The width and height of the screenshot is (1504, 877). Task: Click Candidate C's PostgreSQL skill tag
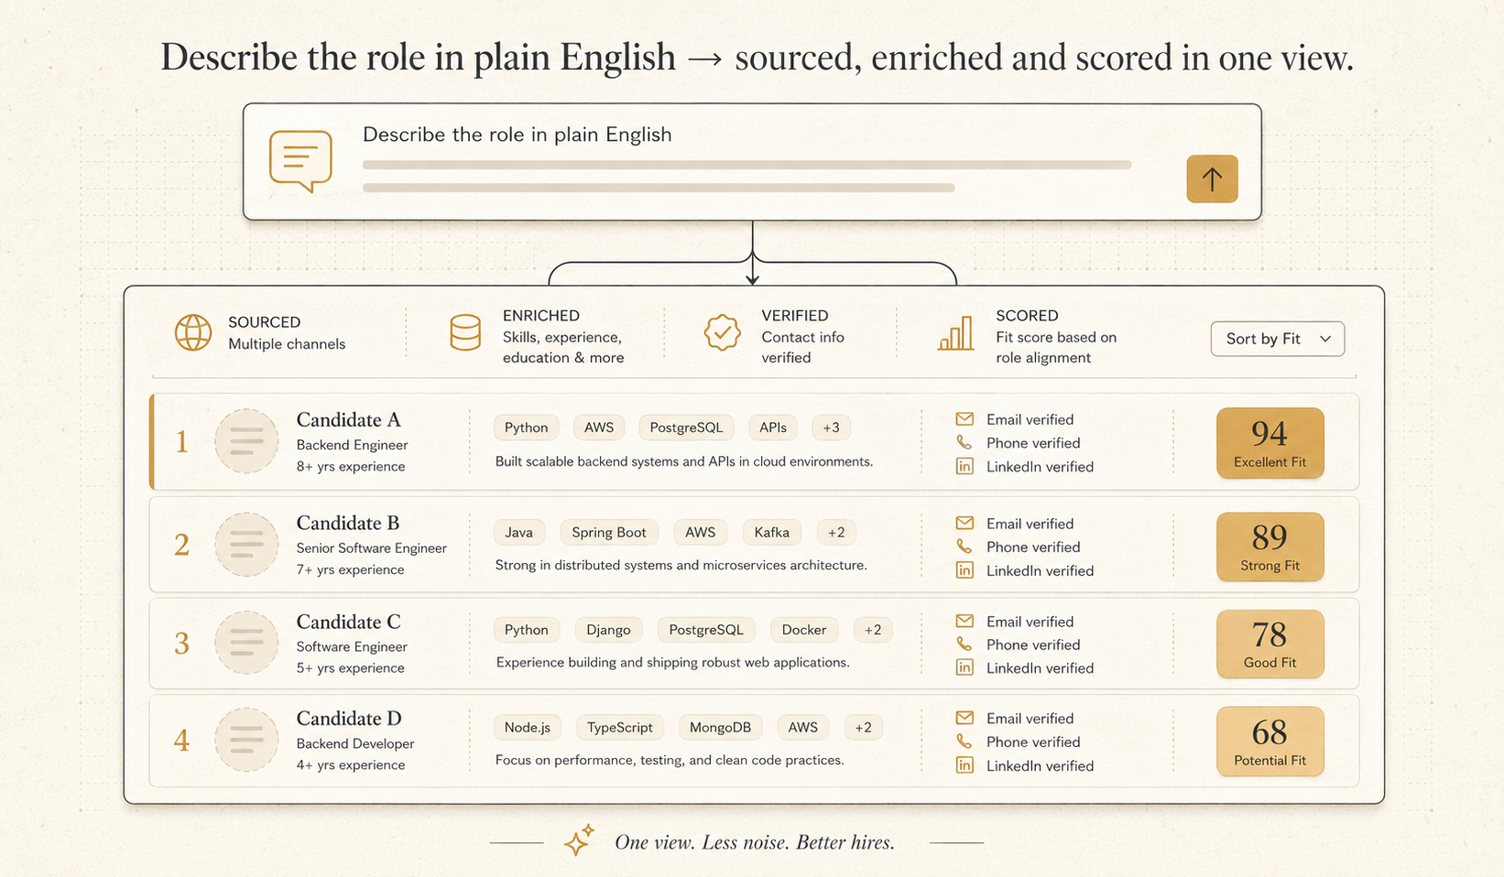click(706, 630)
